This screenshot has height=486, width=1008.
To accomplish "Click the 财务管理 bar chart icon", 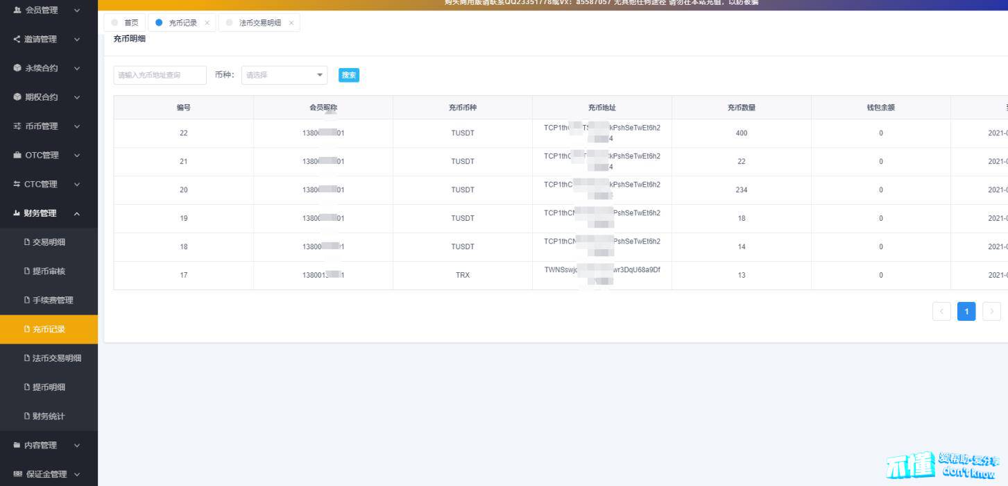I will [17, 213].
